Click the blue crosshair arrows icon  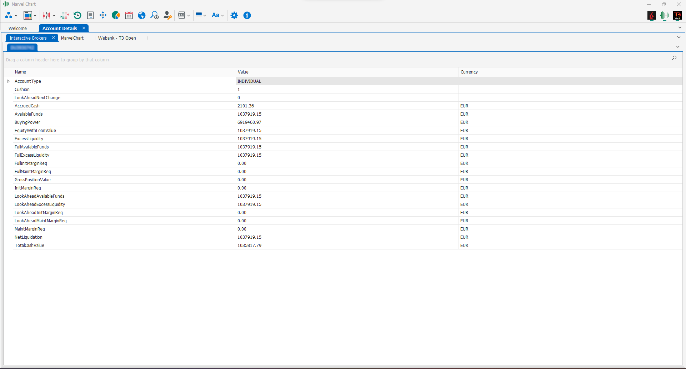coord(103,15)
